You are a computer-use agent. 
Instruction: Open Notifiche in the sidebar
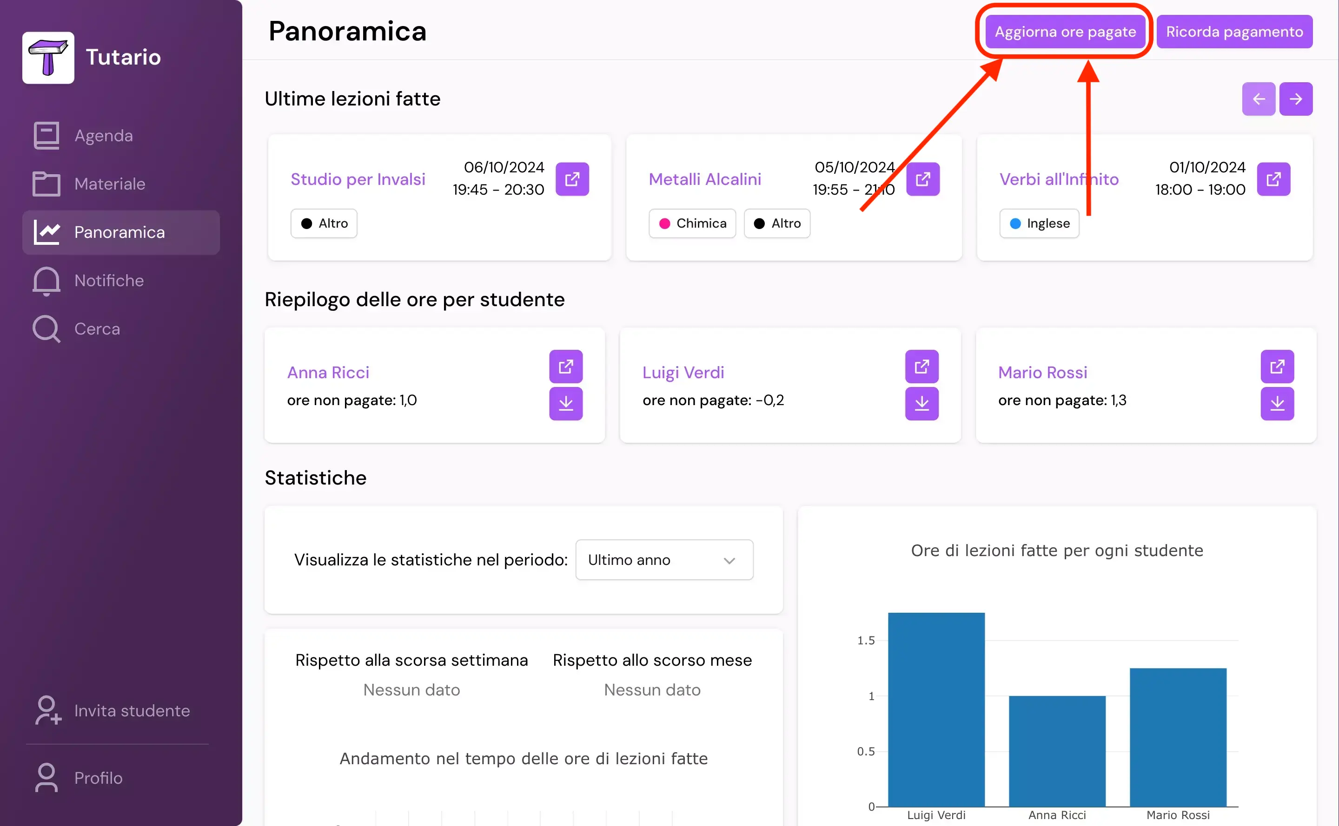pyautogui.click(x=109, y=280)
